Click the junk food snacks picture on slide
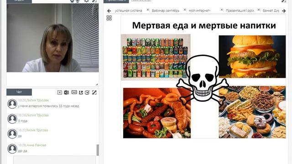Image resolution: width=292 pixels, height=164 pixels. pyautogui.click(x=252, y=112)
